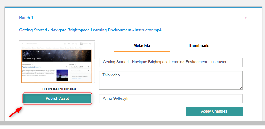Focus the asset title input field
Viewport: 265px width, 129px height.
(x=171, y=62)
